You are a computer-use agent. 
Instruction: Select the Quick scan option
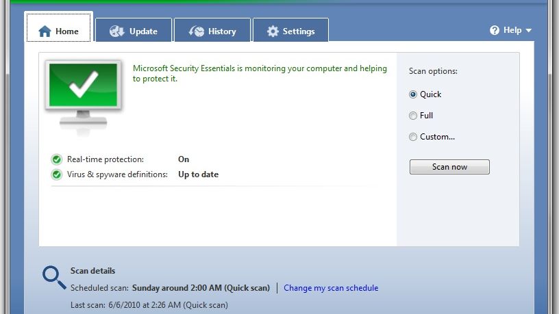pyautogui.click(x=413, y=94)
